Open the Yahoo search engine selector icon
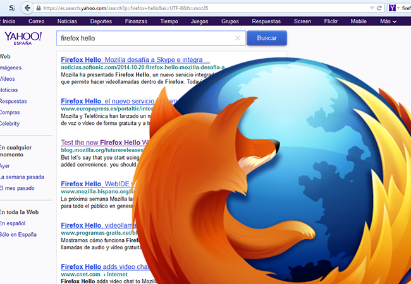This screenshot has width=411, height=284. [392, 8]
